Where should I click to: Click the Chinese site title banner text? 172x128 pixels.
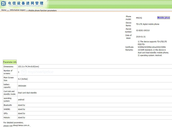26,3
